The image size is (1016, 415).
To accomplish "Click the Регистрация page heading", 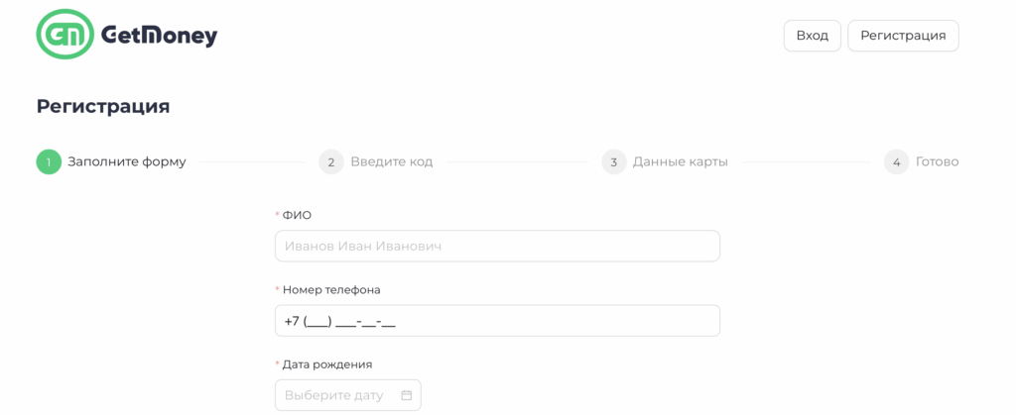I will [x=103, y=107].
